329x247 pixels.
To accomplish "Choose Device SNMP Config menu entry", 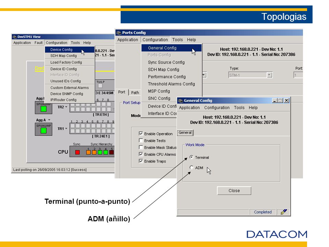I will (70, 94).
